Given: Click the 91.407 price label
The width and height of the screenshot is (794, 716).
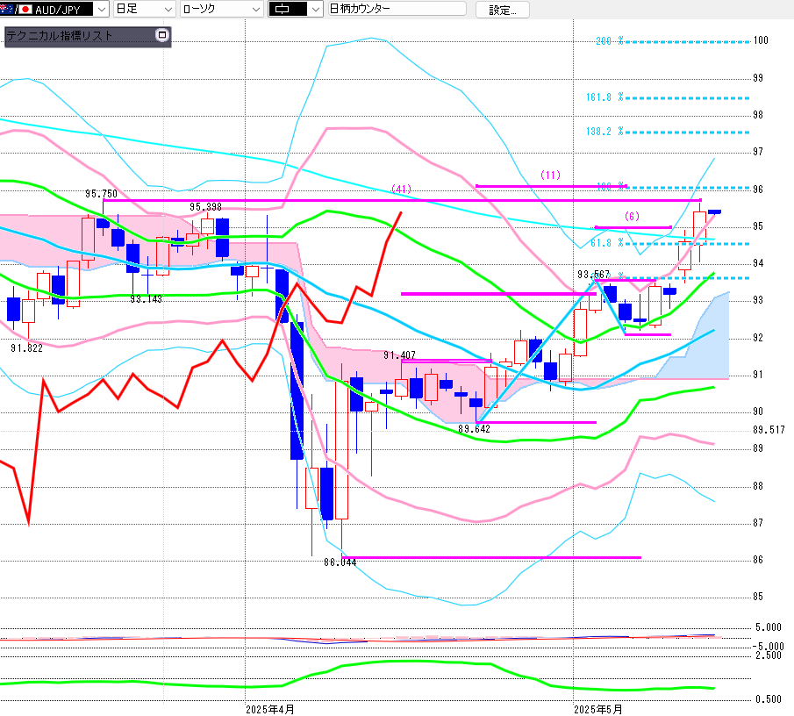Looking at the screenshot, I should click(399, 355).
